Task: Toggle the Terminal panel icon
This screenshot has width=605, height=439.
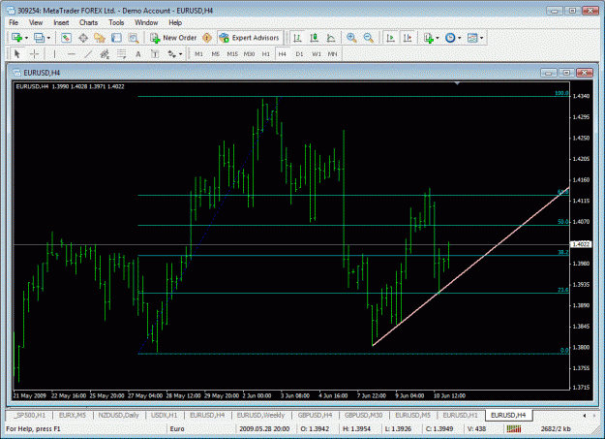Action: pyautogui.click(x=116, y=38)
